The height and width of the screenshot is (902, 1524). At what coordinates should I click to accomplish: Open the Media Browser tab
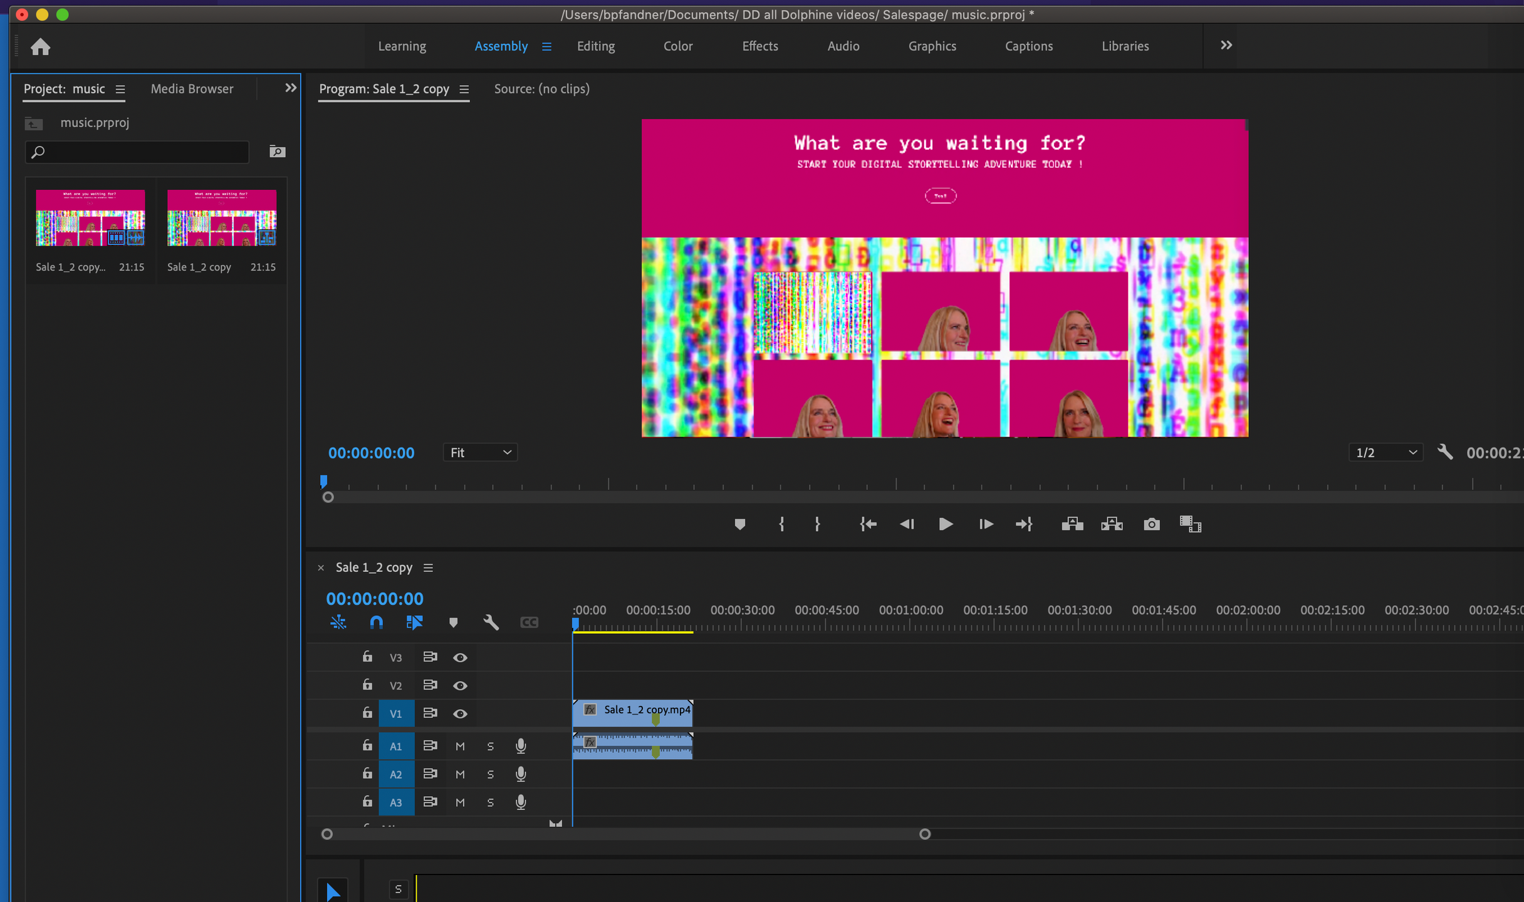[192, 89]
